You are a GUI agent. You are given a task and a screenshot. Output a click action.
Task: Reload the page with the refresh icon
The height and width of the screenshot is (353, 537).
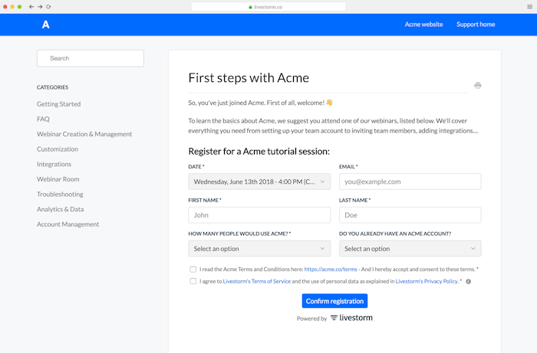(x=49, y=6)
